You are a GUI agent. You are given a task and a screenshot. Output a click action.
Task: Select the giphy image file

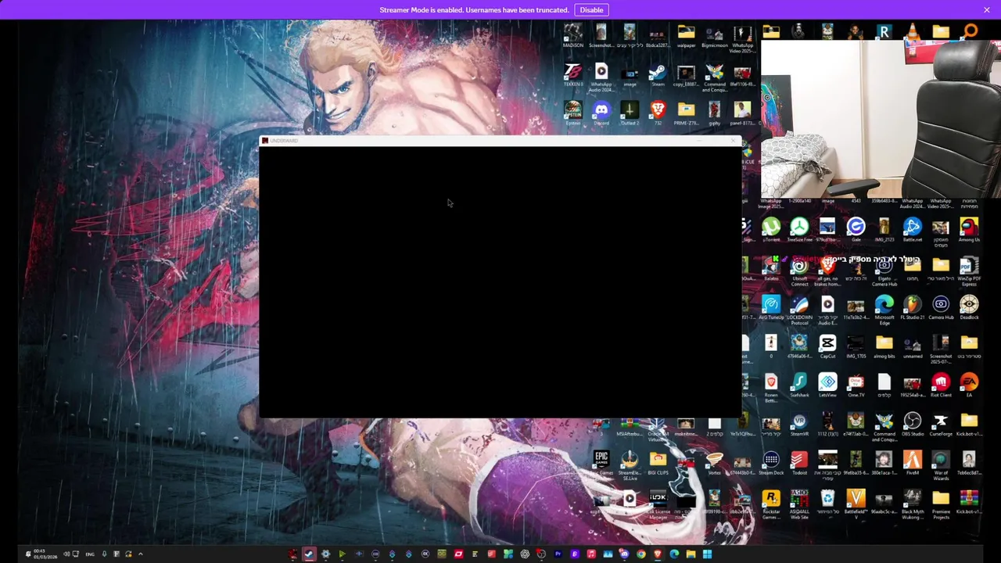tap(714, 114)
